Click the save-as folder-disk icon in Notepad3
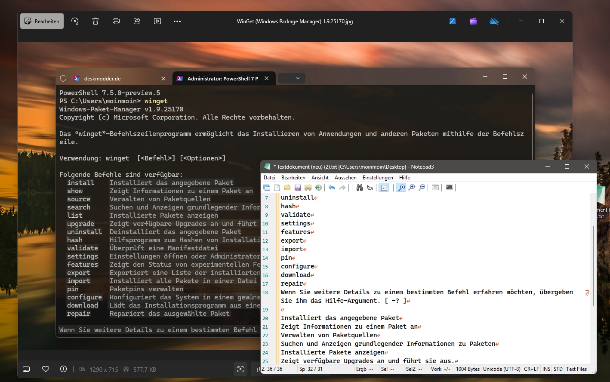The width and height of the screenshot is (610, 382). click(x=308, y=188)
